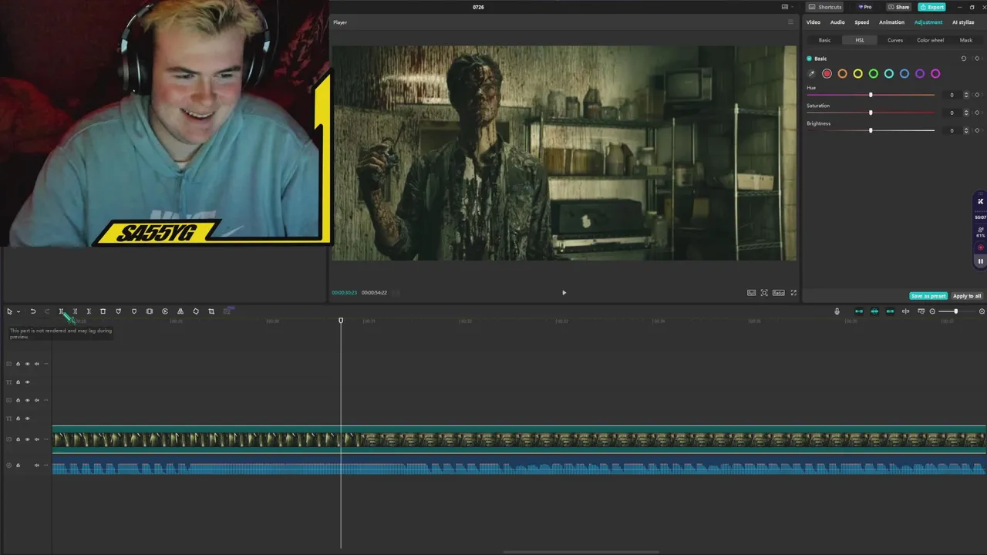Adjust the Hue slider handle
This screenshot has height=555, width=987.
click(871, 95)
